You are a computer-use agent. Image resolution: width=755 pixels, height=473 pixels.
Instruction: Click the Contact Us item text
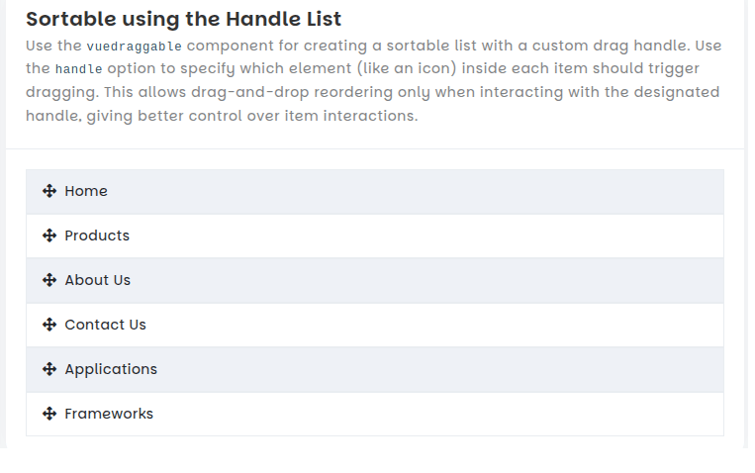pyautogui.click(x=105, y=325)
